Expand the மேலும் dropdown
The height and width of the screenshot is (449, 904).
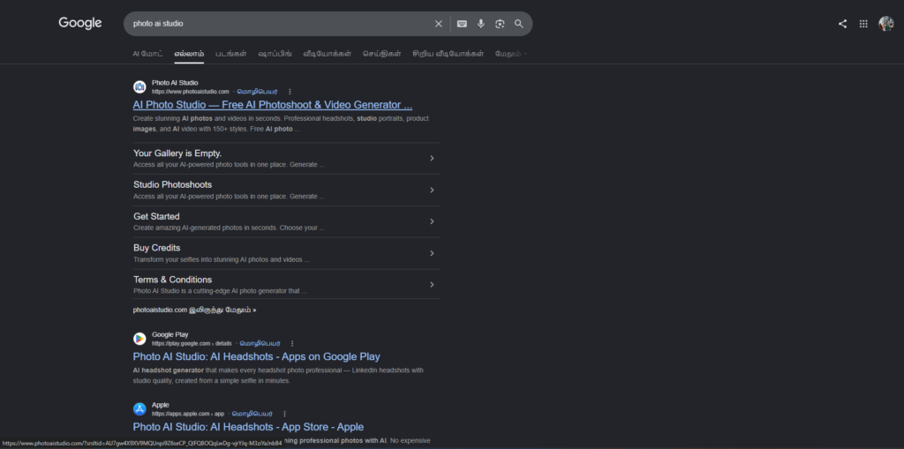[x=511, y=54]
